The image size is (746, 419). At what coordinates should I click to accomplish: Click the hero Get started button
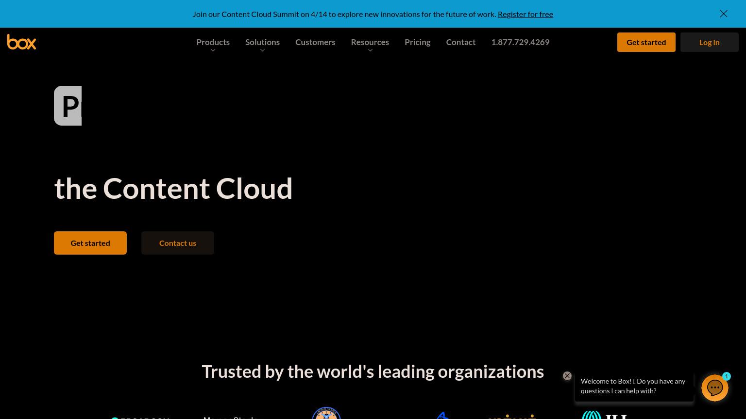pos(90,243)
